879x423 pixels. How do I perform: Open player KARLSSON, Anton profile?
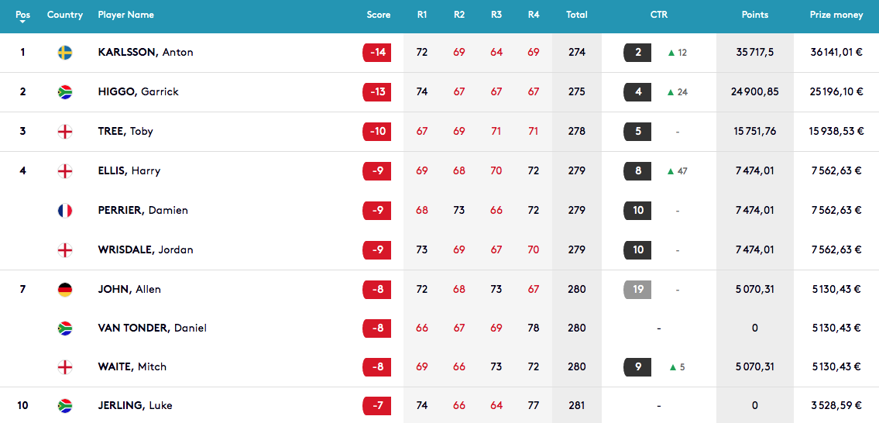[146, 52]
